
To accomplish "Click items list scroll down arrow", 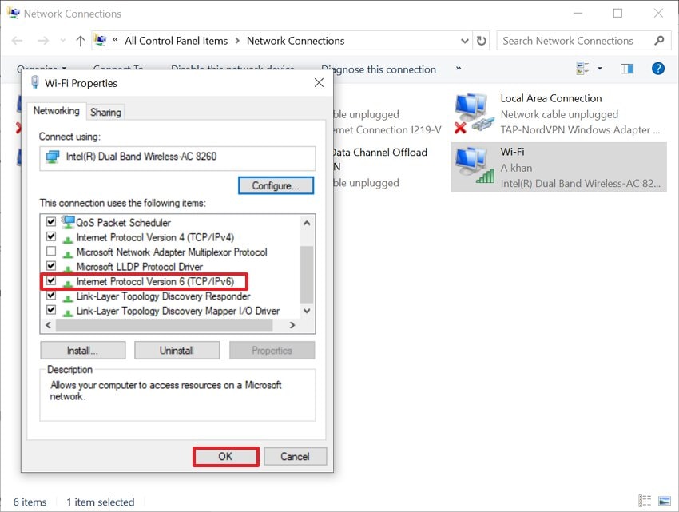I will (x=307, y=311).
